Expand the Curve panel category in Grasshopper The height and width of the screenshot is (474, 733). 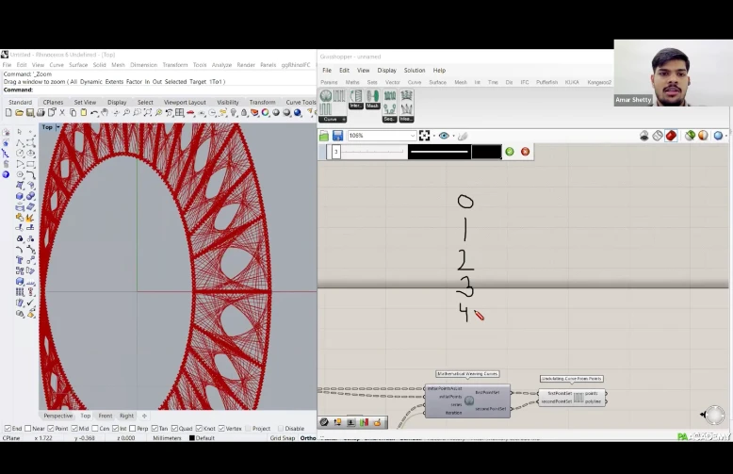[x=344, y=120]
